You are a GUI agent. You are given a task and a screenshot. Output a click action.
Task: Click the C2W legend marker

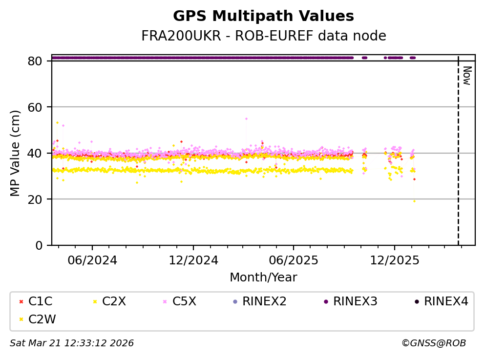click(x=21, y=320)
